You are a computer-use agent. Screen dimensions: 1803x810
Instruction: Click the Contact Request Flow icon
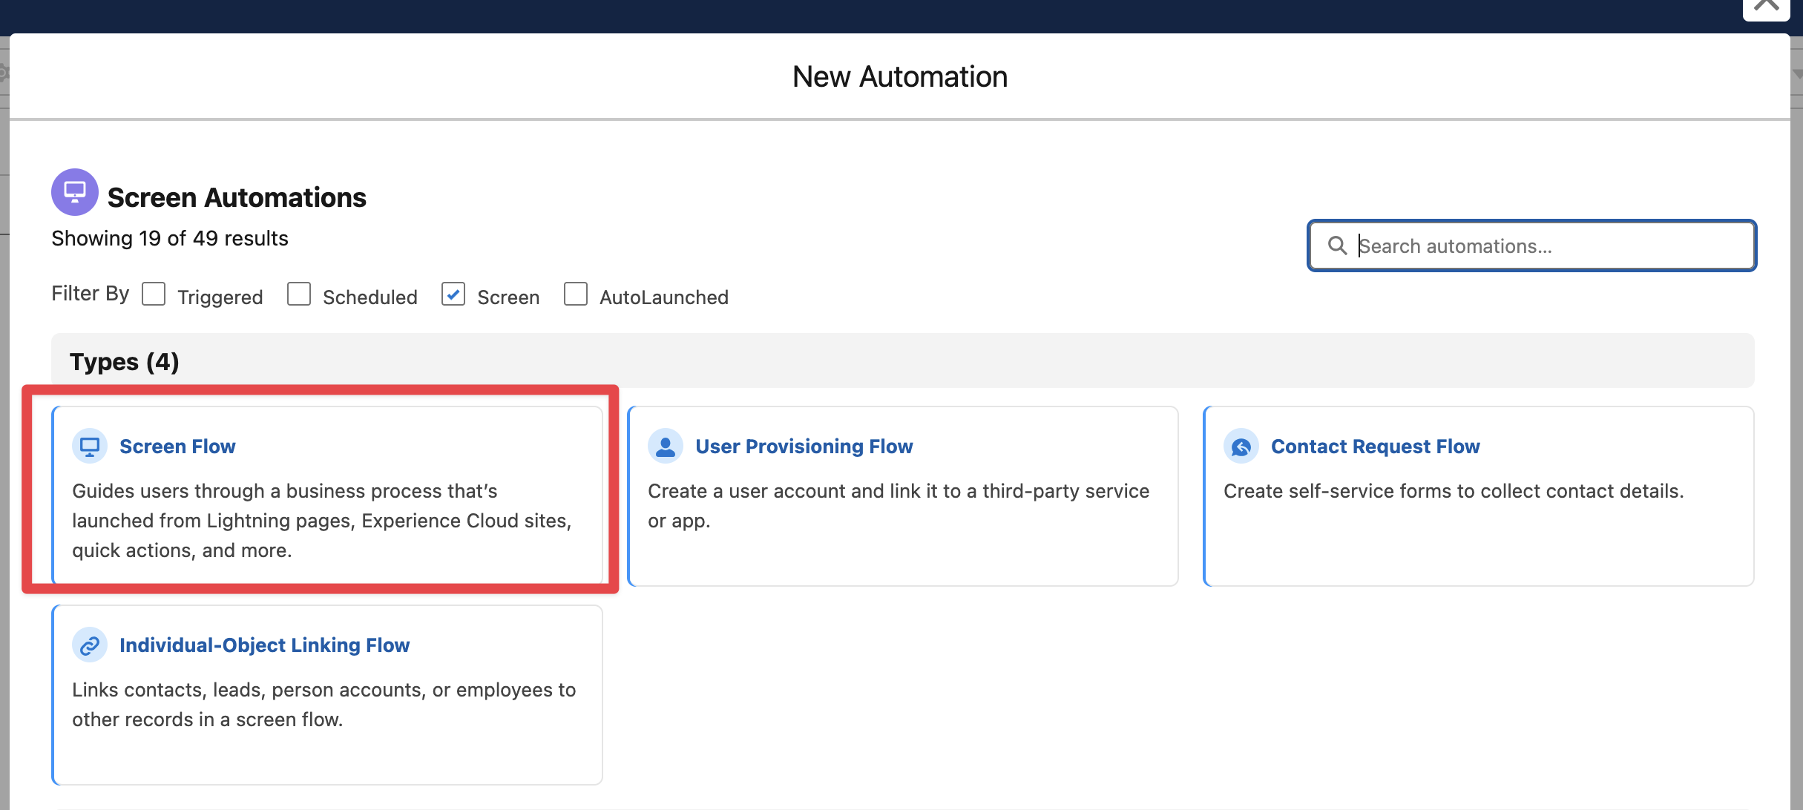tap(1241, 447)
